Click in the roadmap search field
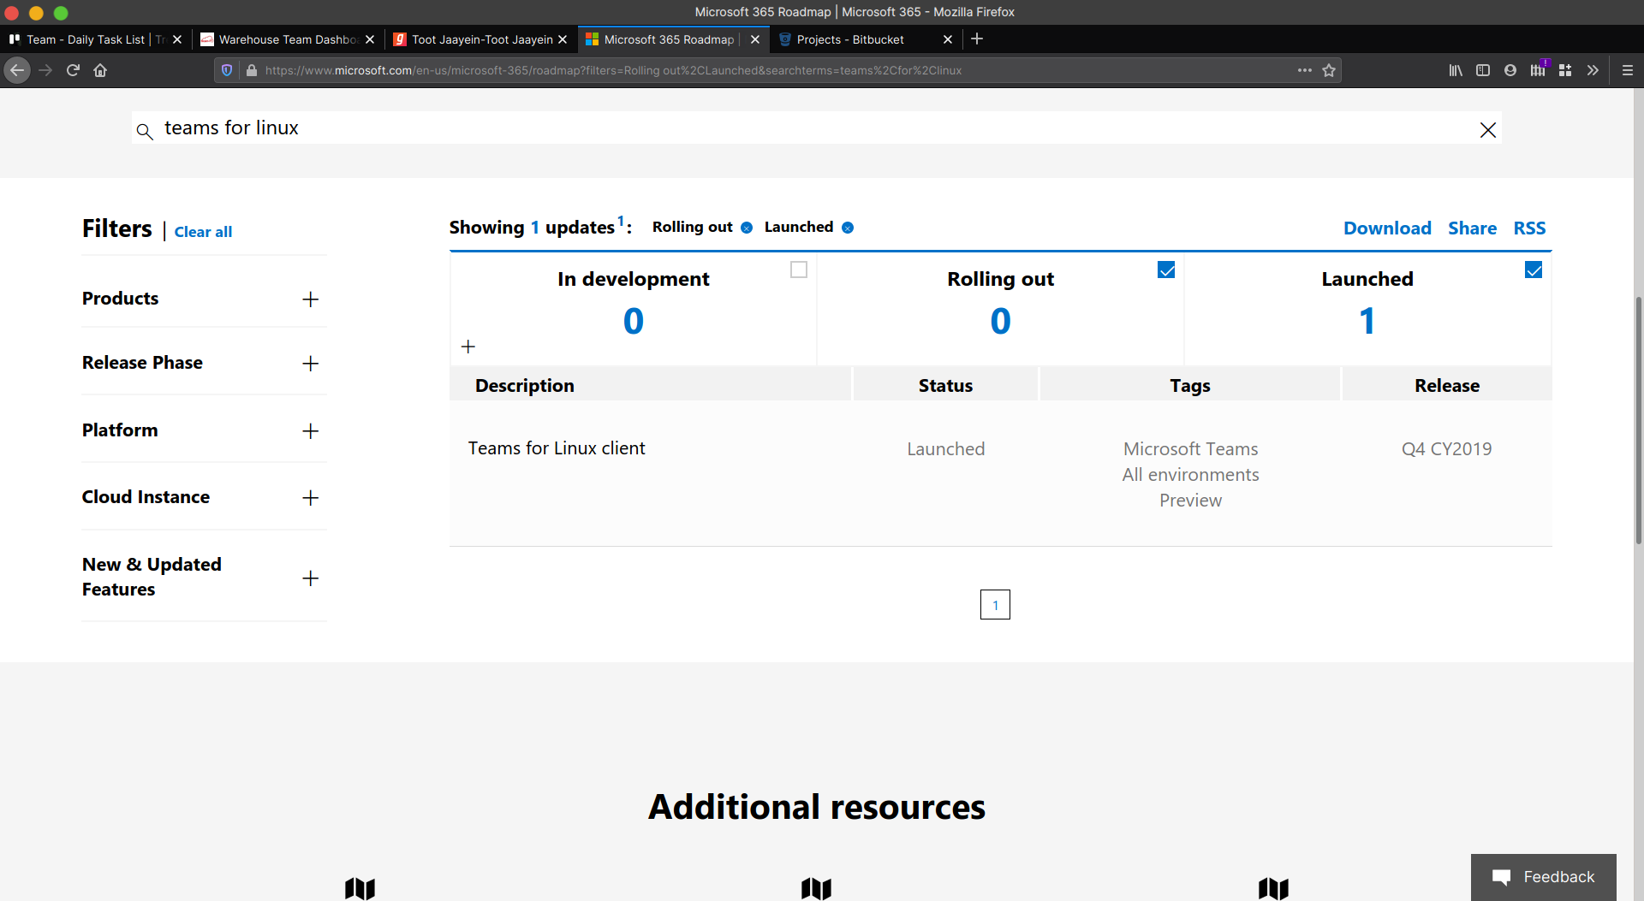 click(817, 128)
